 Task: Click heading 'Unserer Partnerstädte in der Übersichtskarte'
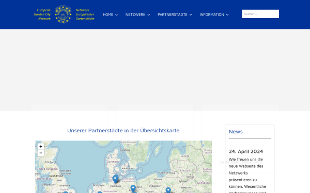click(x=123, y=130)
